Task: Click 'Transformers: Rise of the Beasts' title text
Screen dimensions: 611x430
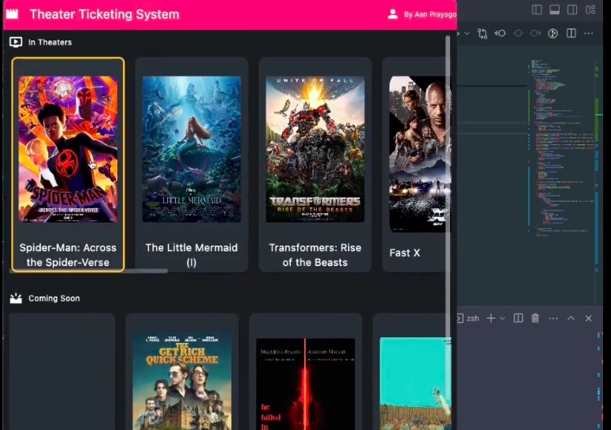Action: [x=315, y=255]
